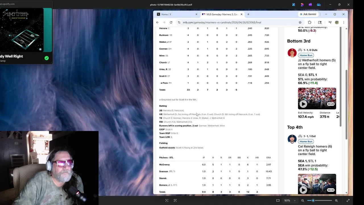The image size is (364, 205).
Task: Open the Chrome three-dot menu
Action: 344,22
